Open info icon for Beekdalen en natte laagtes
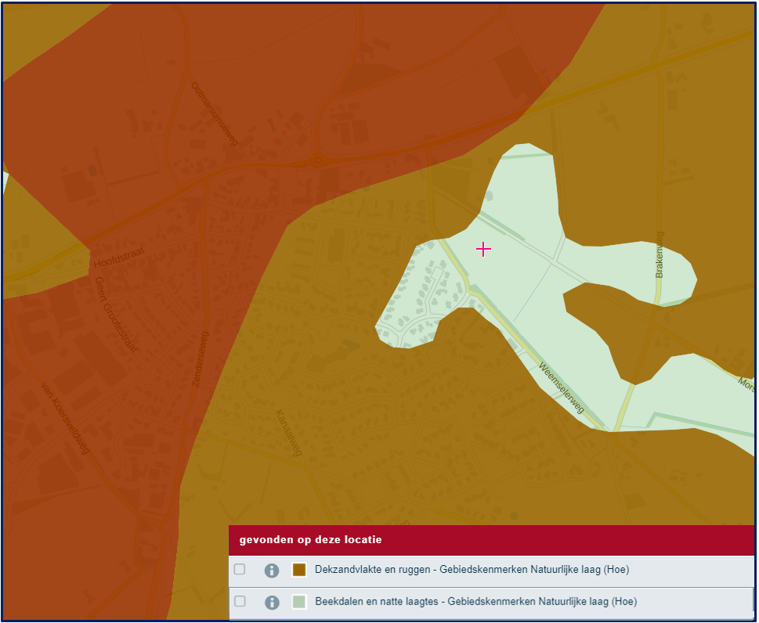The width and height of the screenshot is (759, 623). point(272,602)
